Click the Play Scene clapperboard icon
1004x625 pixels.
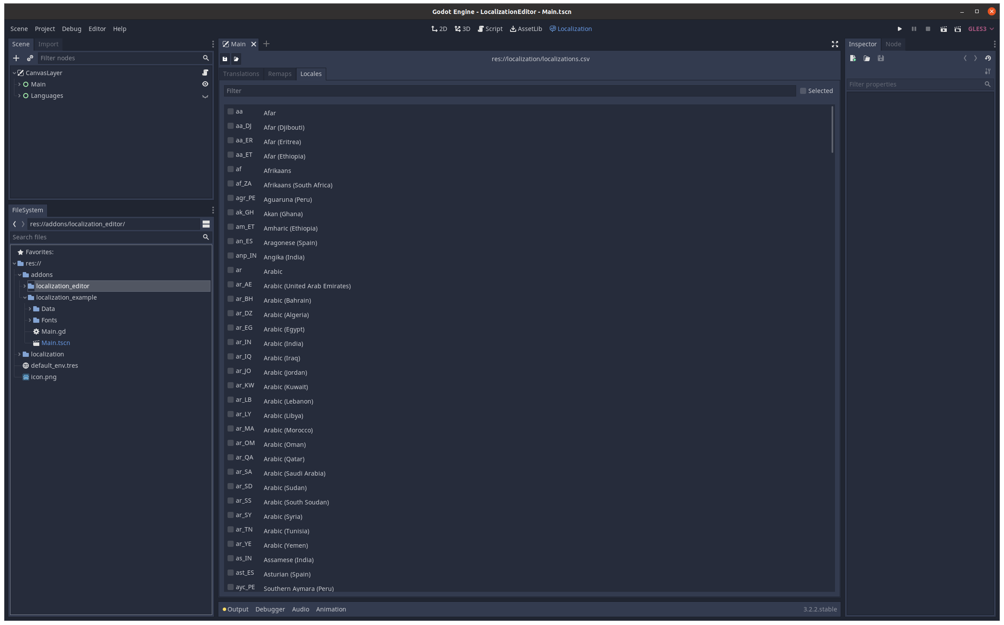coord(943,29)
